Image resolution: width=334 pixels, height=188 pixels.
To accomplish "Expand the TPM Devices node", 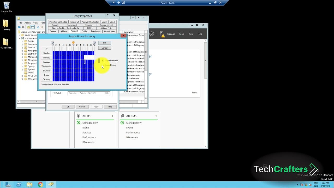I will (22, 79).
